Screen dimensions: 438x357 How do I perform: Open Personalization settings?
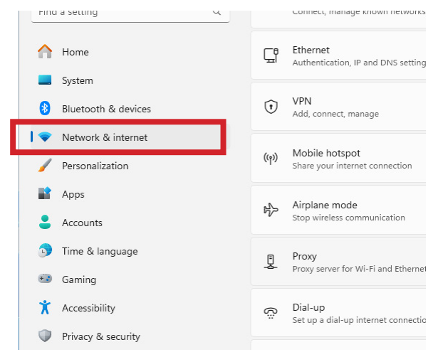click(130, 166)
